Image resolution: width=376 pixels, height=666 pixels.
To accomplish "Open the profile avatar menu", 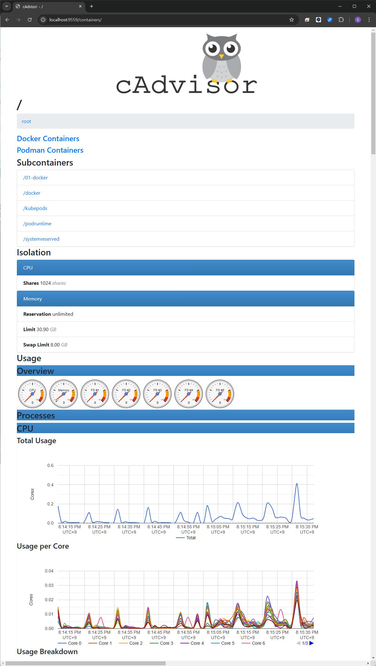I will point(358,20).
